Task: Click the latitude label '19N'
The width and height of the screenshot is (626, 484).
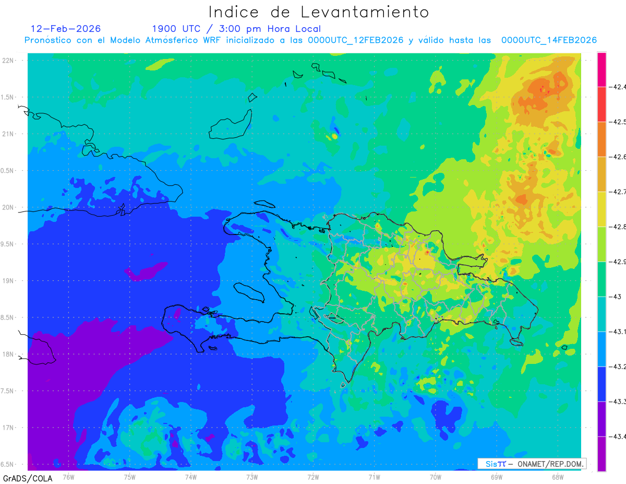Action: coord(9,280)
